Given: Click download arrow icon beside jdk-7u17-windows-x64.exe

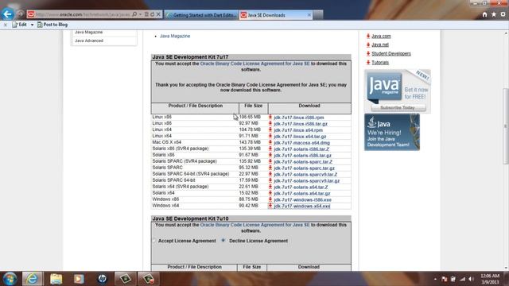Looking at the screenshot, I should point(270,206).
